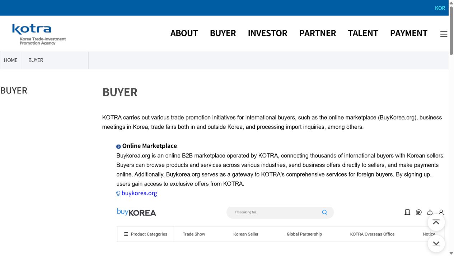The image size is (454, 256).
Task: Select Trade Show tab
Action: (194, 234)
